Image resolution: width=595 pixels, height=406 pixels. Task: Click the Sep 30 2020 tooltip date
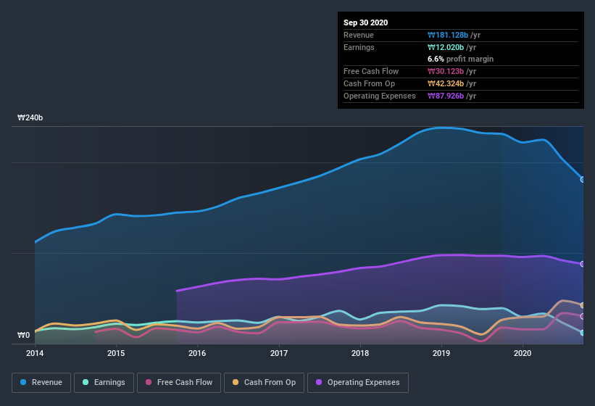tap(365, 22)
